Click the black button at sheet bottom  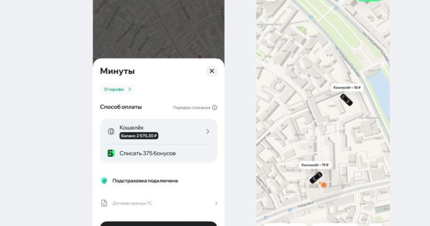(x=159, y=224)
